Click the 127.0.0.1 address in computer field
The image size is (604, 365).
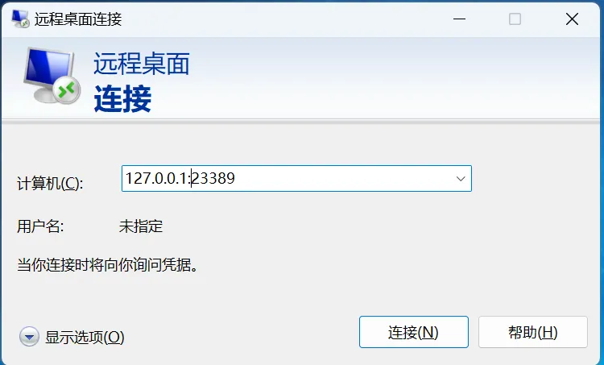pos(156,178)
